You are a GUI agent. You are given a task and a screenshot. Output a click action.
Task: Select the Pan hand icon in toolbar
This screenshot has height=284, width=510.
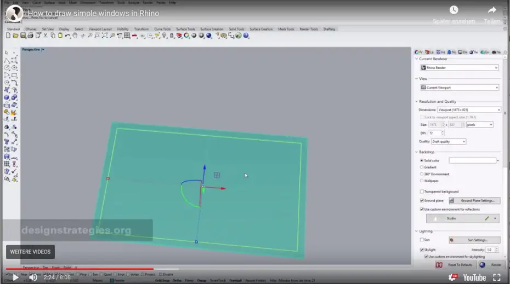pyautogui.click(x=75, y=36)
